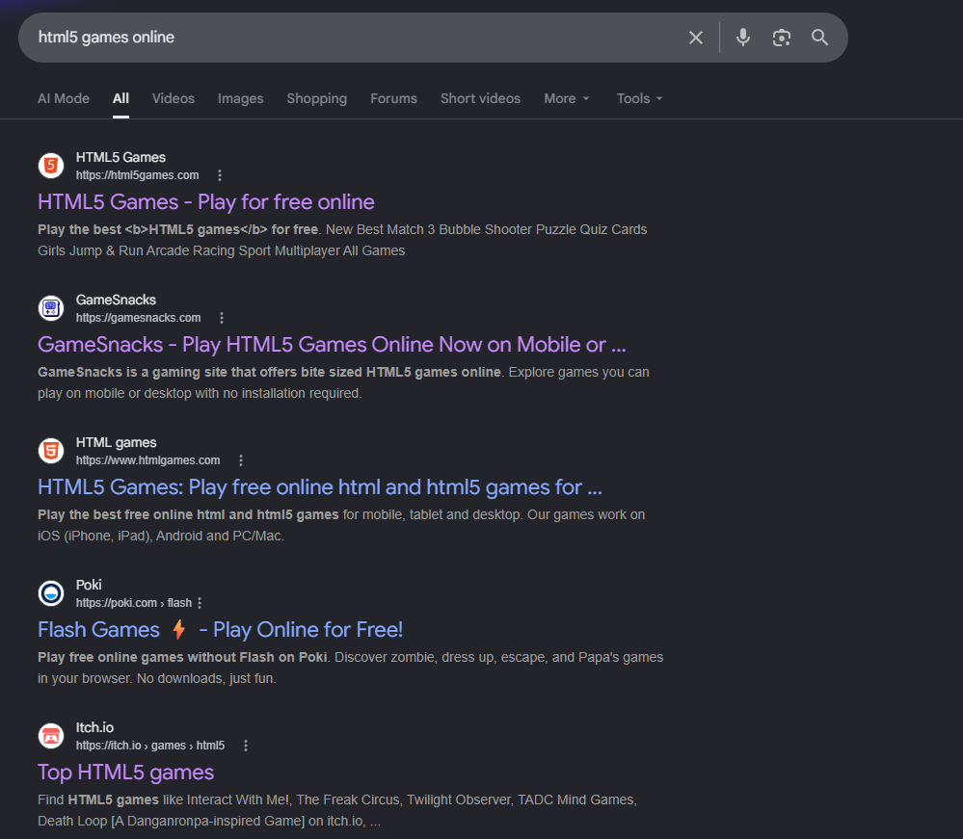Click the HTML5 Games site favicon
This screenshot has height=839, width=963.
pyautogui.click(x=51, y=166)
